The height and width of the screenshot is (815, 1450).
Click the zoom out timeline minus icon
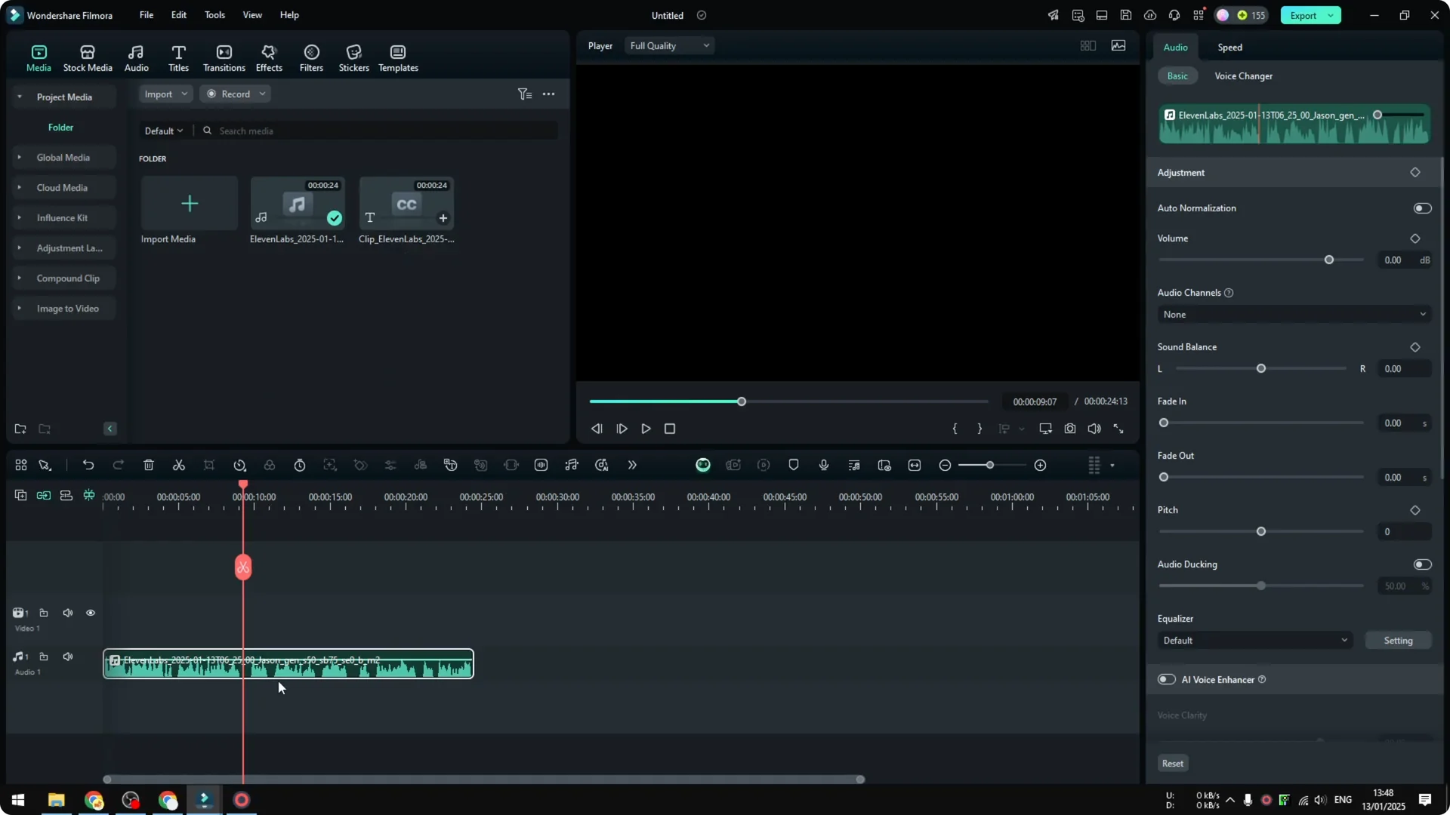coord(945,466)
